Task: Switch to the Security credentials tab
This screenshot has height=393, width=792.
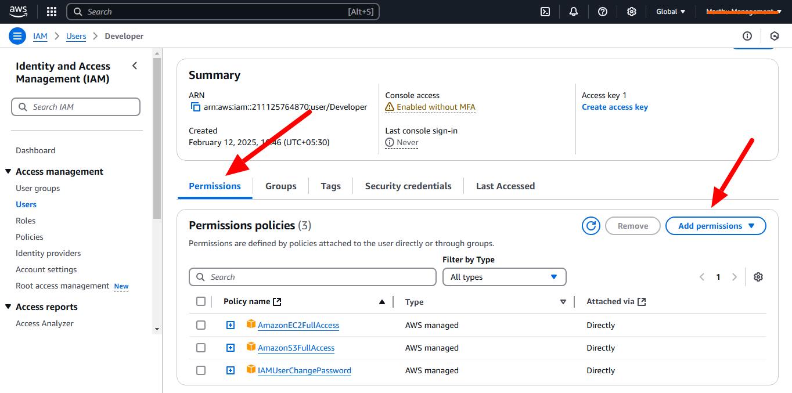Action: point(408,186)
